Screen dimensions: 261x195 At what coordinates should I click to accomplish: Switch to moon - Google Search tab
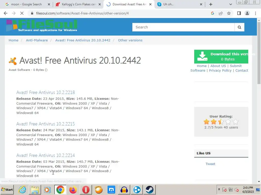[26, 4]
